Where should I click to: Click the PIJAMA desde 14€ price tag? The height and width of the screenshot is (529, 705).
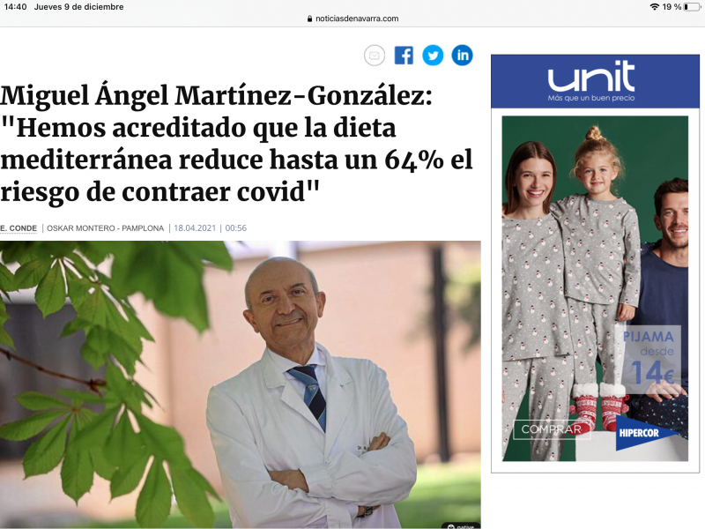pos(649,359)
